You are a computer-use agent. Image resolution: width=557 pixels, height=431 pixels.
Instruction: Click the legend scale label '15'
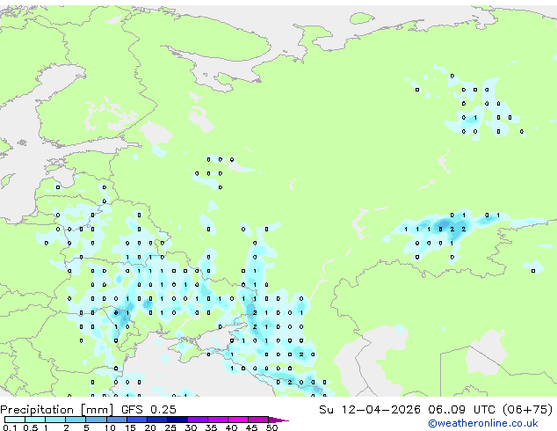(x=130, y=427)
